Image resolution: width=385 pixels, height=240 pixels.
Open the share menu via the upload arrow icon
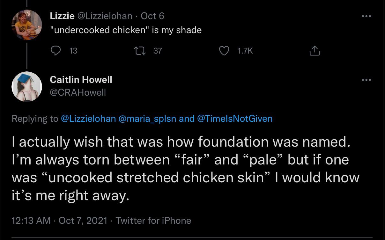point(315,50)
